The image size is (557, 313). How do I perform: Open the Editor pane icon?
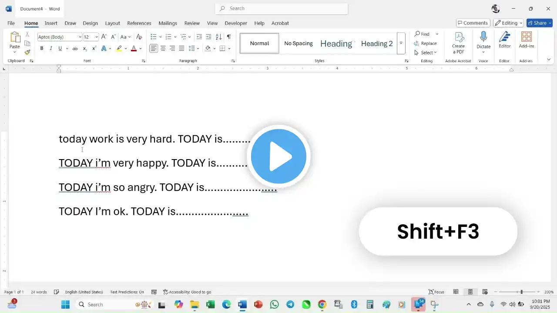(505, 37)
